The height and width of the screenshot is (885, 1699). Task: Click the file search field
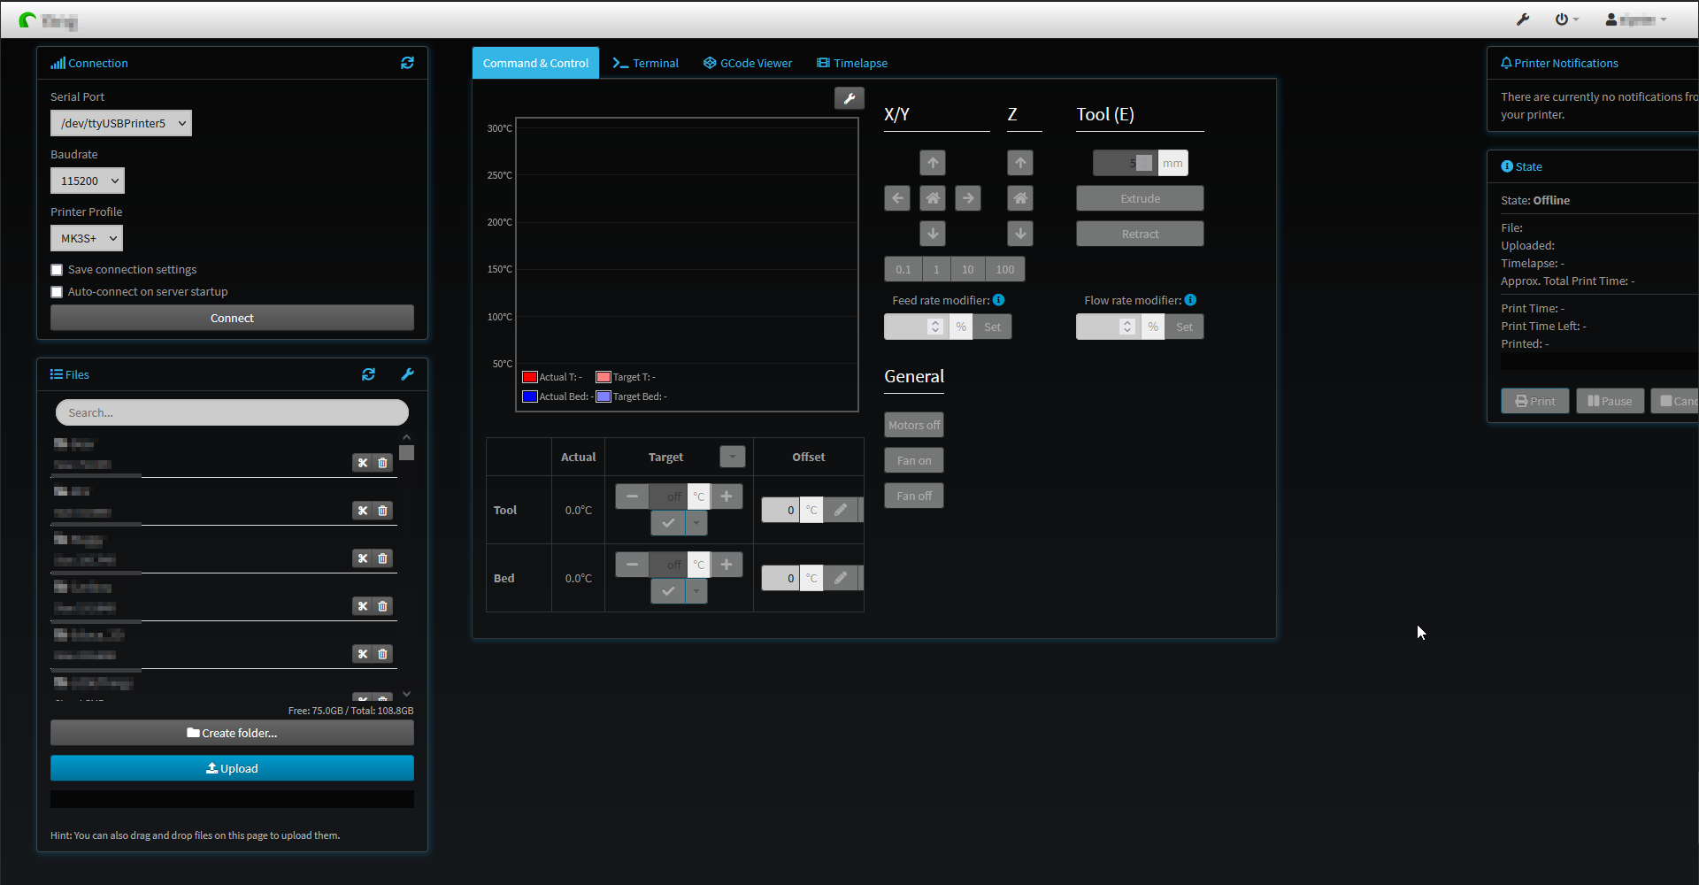(x=232, y=412)
